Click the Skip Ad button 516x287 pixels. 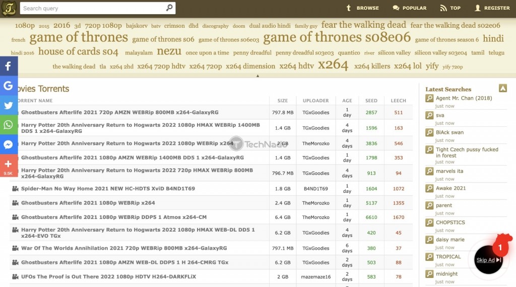(x=488, y=260)
